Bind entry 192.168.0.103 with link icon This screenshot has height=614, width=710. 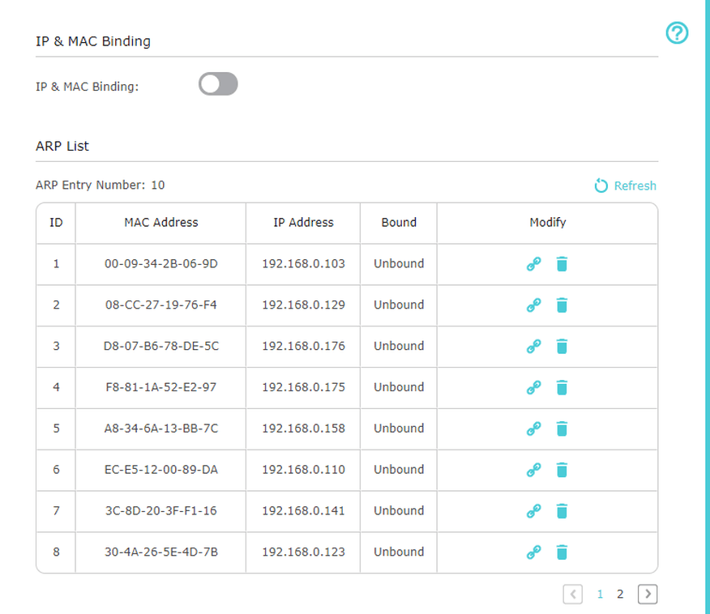tap(534, 264)
